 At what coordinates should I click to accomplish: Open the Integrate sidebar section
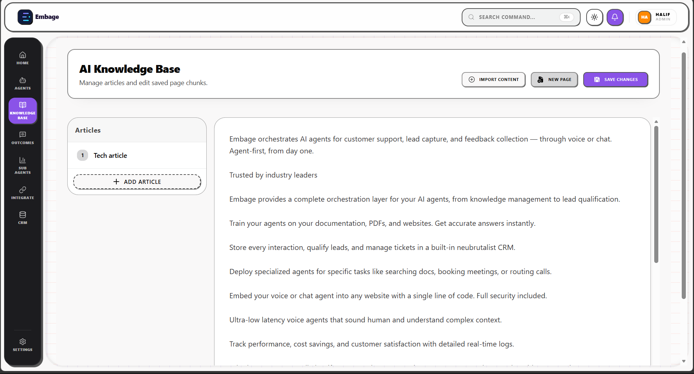pos(23,193)
